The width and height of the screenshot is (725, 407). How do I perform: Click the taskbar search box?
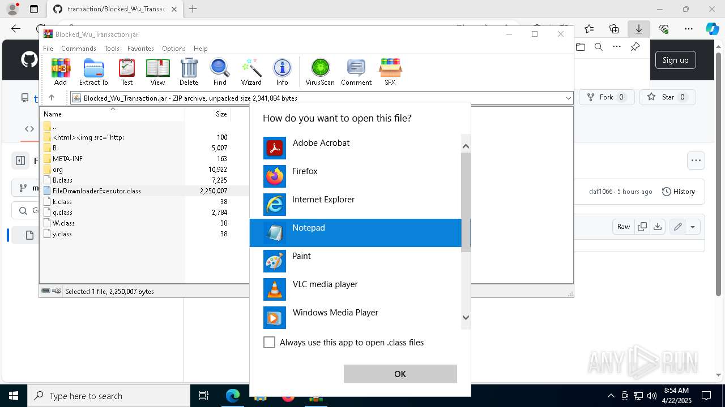[109, 396]
